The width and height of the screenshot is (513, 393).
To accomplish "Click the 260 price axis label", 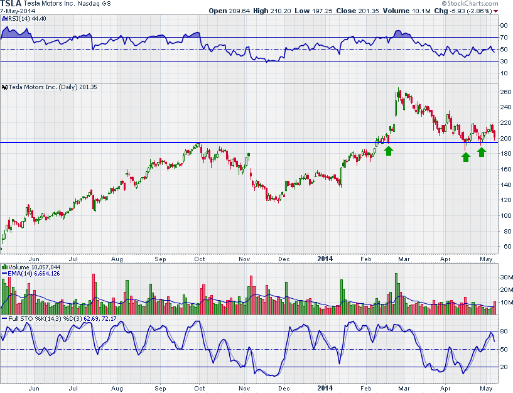I will (x=505, y=92).
